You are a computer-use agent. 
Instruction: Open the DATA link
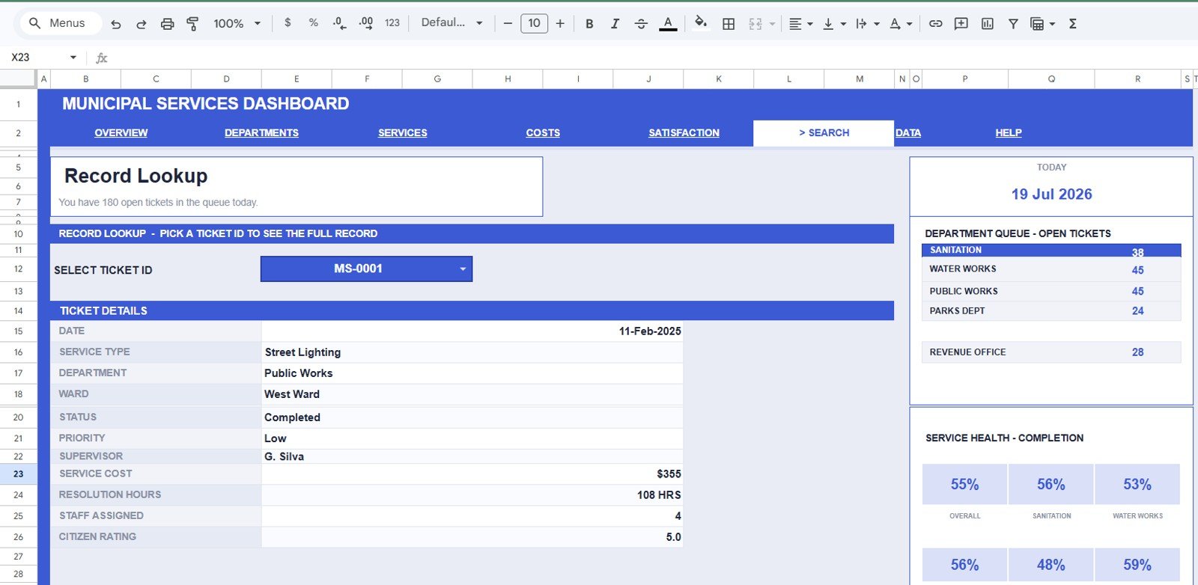908,132
